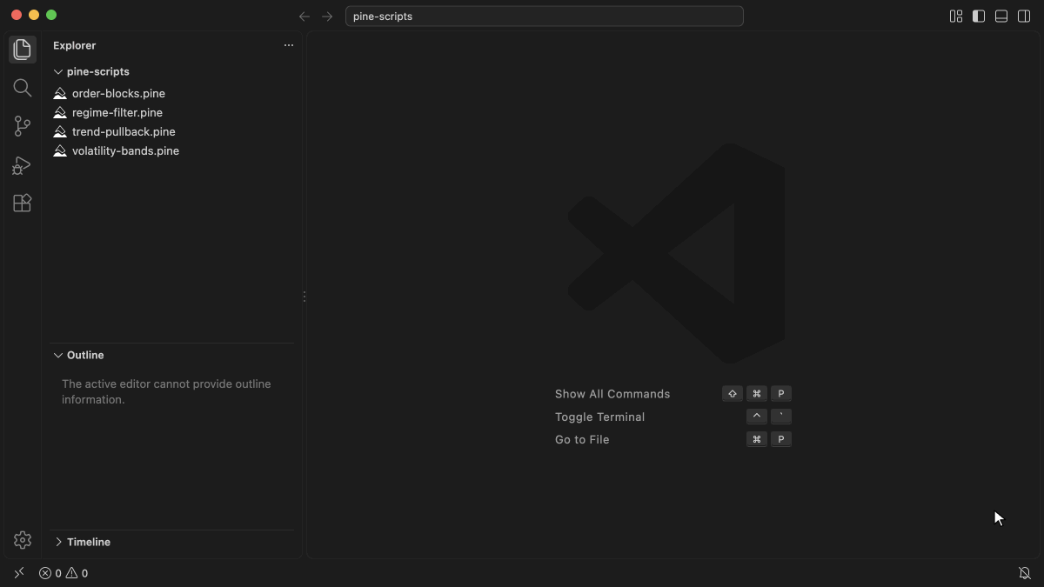This screenshot has width=1044, height=587.
Task: Click the order-blocks.pine file icon
Action: 60,93
